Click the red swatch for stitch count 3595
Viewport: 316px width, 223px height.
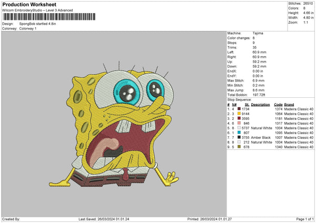[239, 118]
